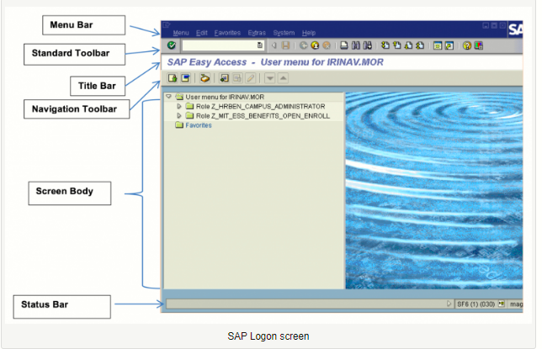Jump to Last Page icon
Image resolution: width=542 pixels, height=349 pixels.
[420, 45]
